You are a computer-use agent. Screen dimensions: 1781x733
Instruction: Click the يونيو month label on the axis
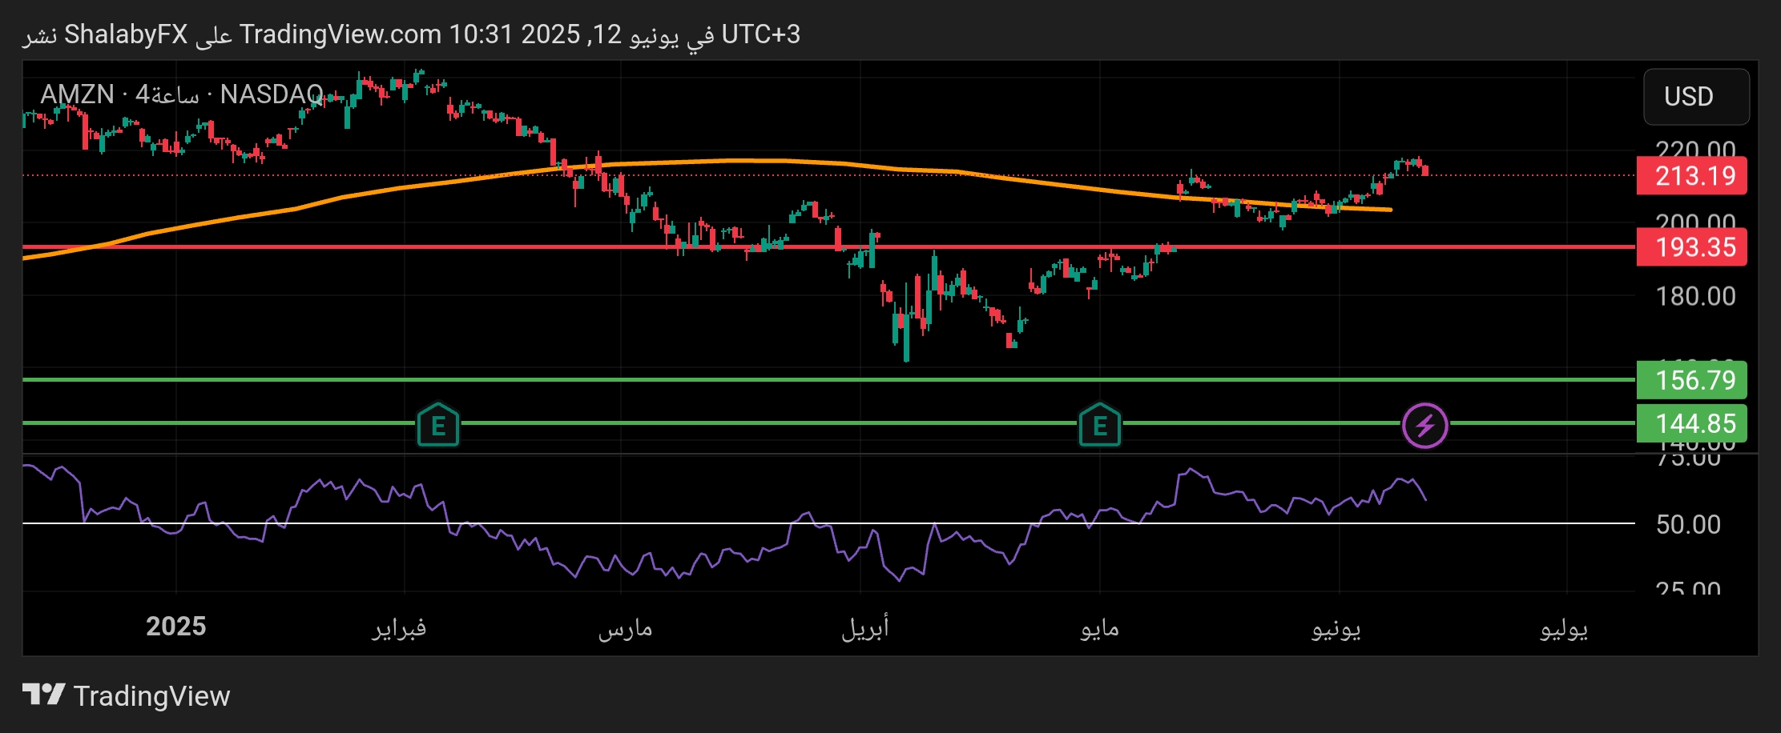pos(1336,628)
